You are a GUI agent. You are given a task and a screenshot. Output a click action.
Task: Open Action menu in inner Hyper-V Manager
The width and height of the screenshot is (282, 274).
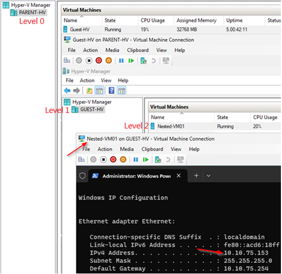[87, 80]
